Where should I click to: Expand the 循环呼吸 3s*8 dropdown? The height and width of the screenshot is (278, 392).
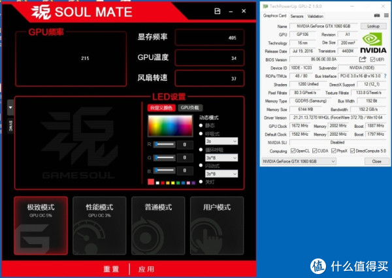(221, 158)
